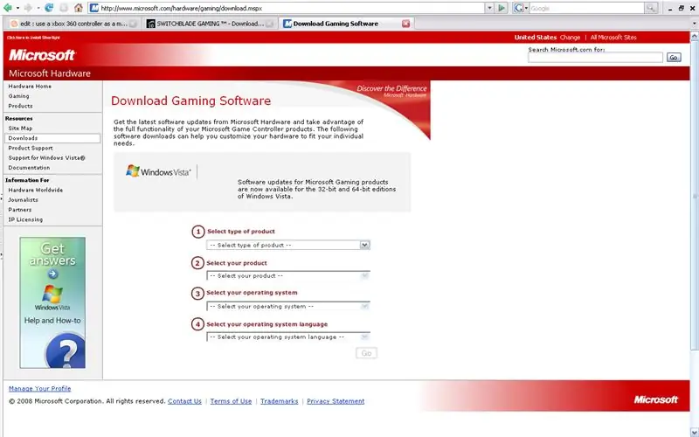
Task: Click the Windows Vista logo in banner
Action: tap(158, 171)
